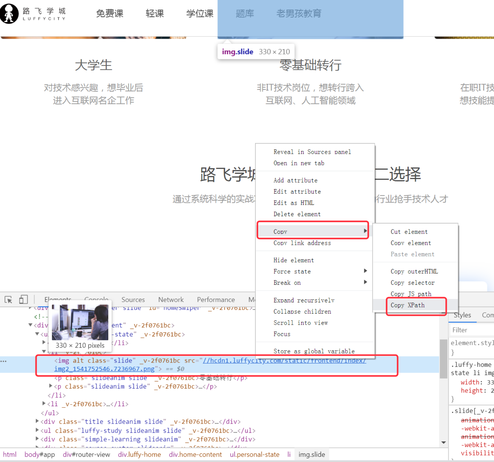Click the Luffycity logo icon
The image size is (494, 462).
[9, 14]
